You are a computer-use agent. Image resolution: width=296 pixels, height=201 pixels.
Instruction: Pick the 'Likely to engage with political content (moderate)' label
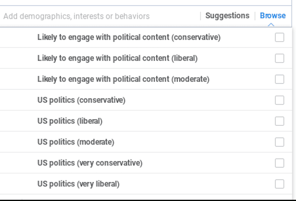(123, 79)
